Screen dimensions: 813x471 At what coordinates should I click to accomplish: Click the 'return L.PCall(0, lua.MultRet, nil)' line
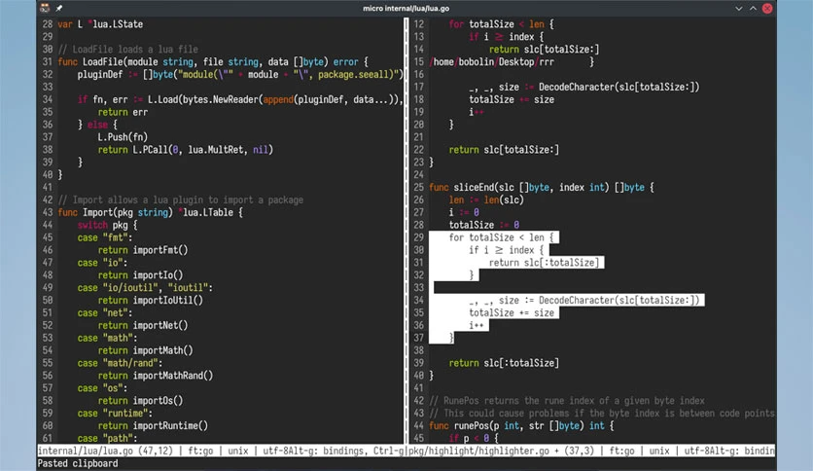click(185, 150)
